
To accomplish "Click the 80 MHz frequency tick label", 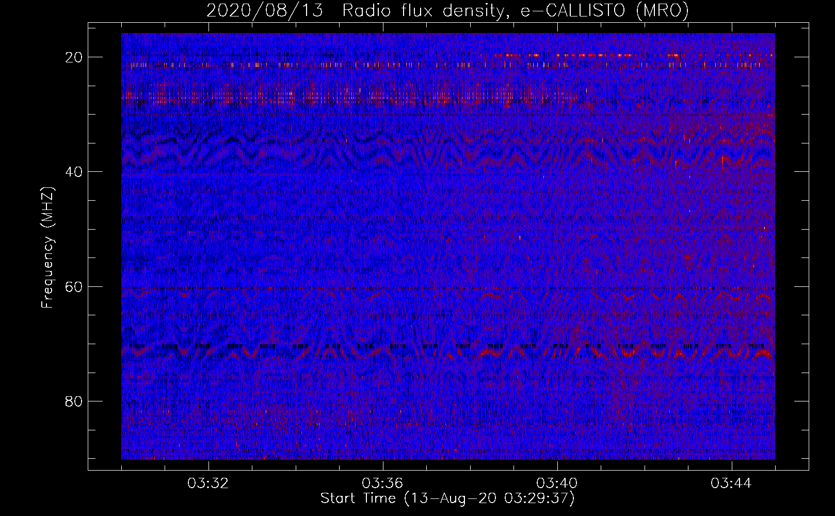I will click(74, 401).
